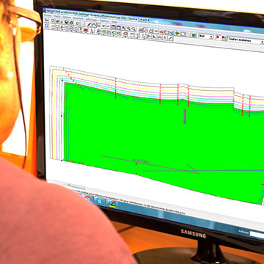Image resolution: width=264 pixels, height=264 pixels.
Task: Click the green filled pattern surface
Action: (159, 137)
